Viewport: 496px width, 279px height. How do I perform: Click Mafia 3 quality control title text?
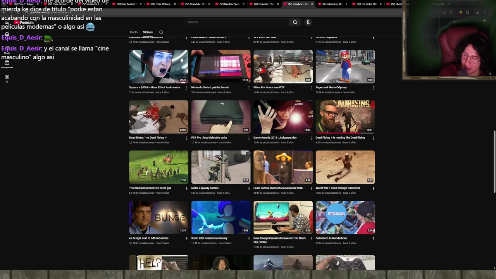click(205, 188)
